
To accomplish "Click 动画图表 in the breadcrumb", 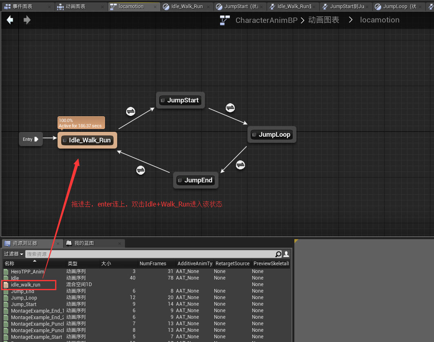I will pos(324,20).
